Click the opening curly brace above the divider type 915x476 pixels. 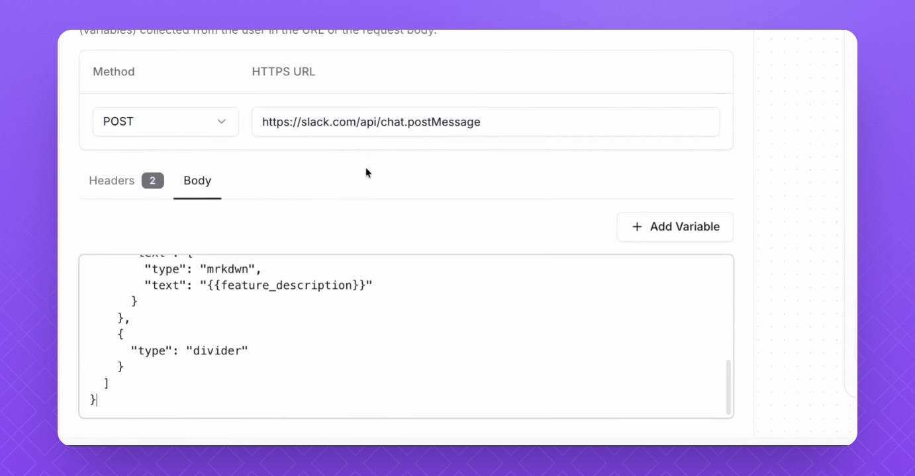120,335
